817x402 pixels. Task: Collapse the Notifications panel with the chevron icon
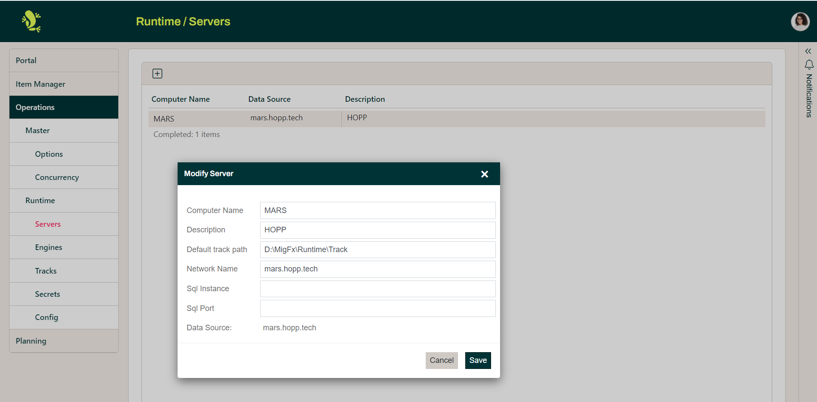coord(807,51)
